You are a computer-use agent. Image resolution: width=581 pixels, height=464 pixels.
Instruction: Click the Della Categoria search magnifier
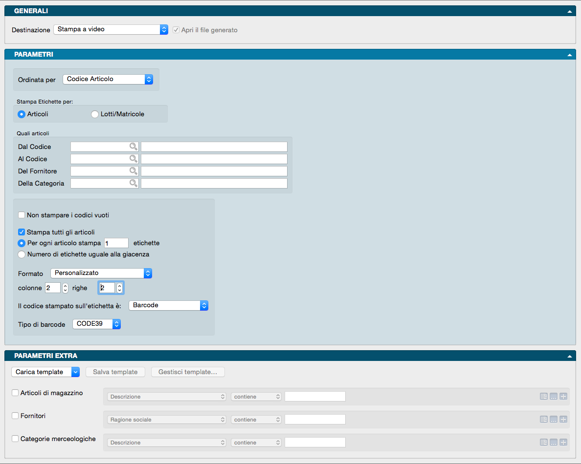coord(133,183)
